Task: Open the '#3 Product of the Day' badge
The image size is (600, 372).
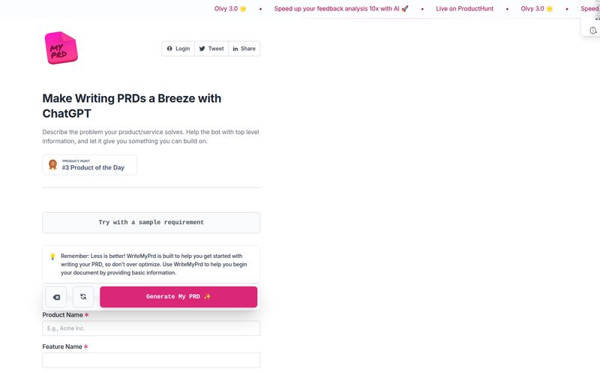Action: [x=89, y=165]
